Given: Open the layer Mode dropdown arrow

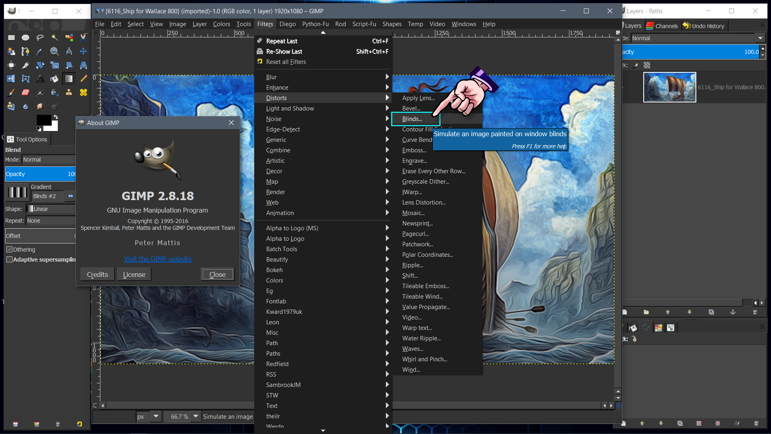Looking at the screenshot, I should 760,38.
